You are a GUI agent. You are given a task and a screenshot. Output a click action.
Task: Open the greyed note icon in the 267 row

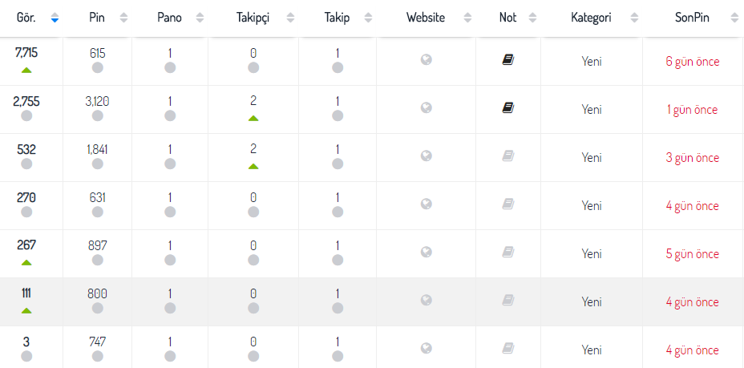click(507, 252)
